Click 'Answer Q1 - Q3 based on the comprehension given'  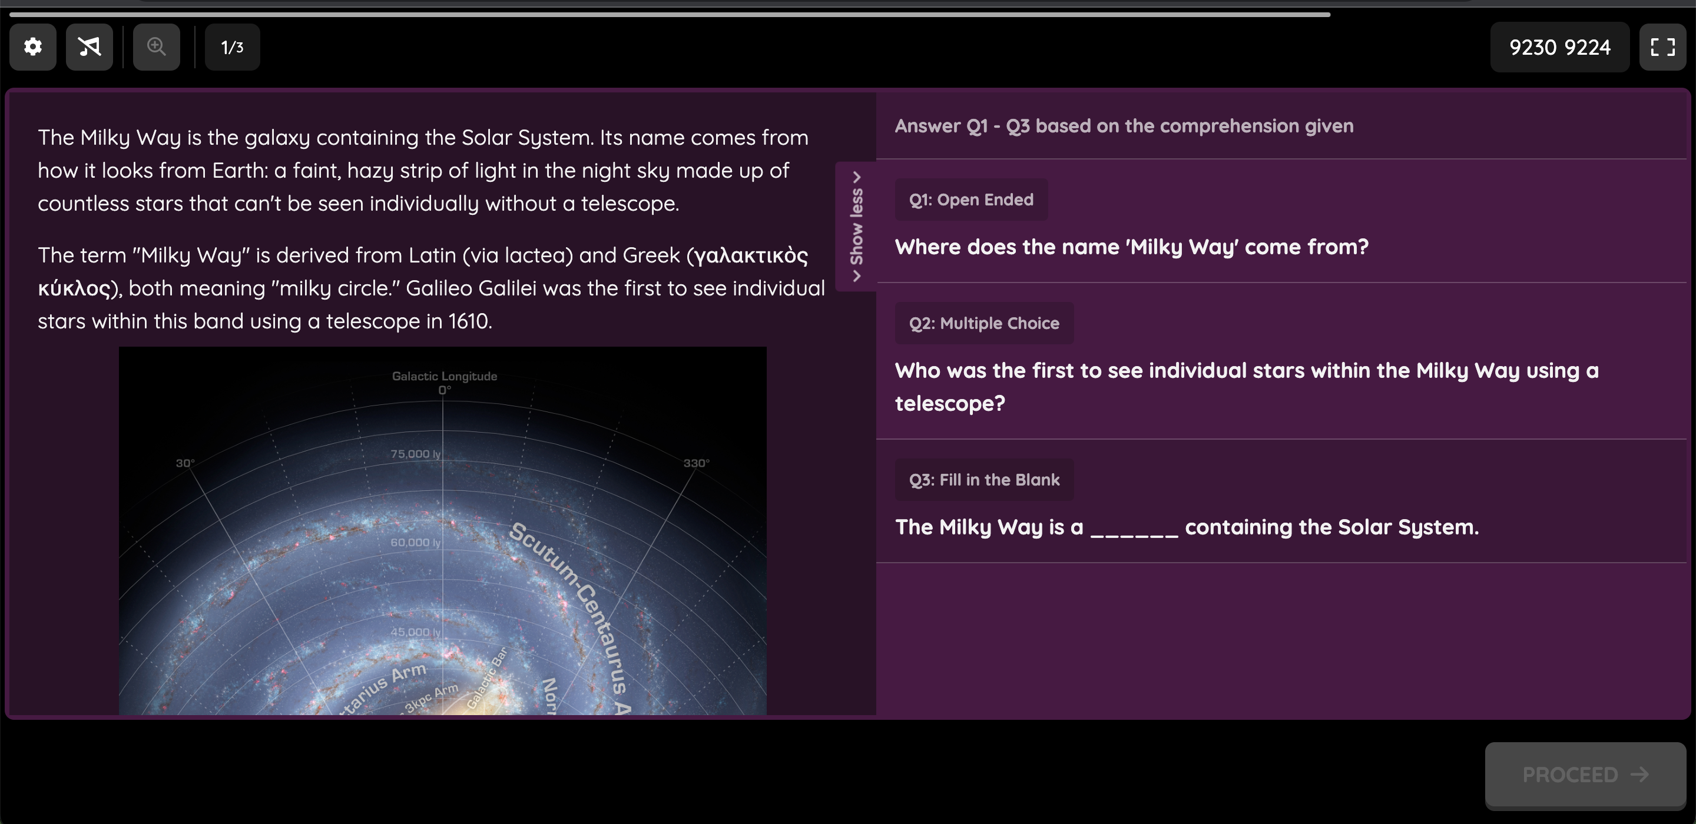(1124, 126)
